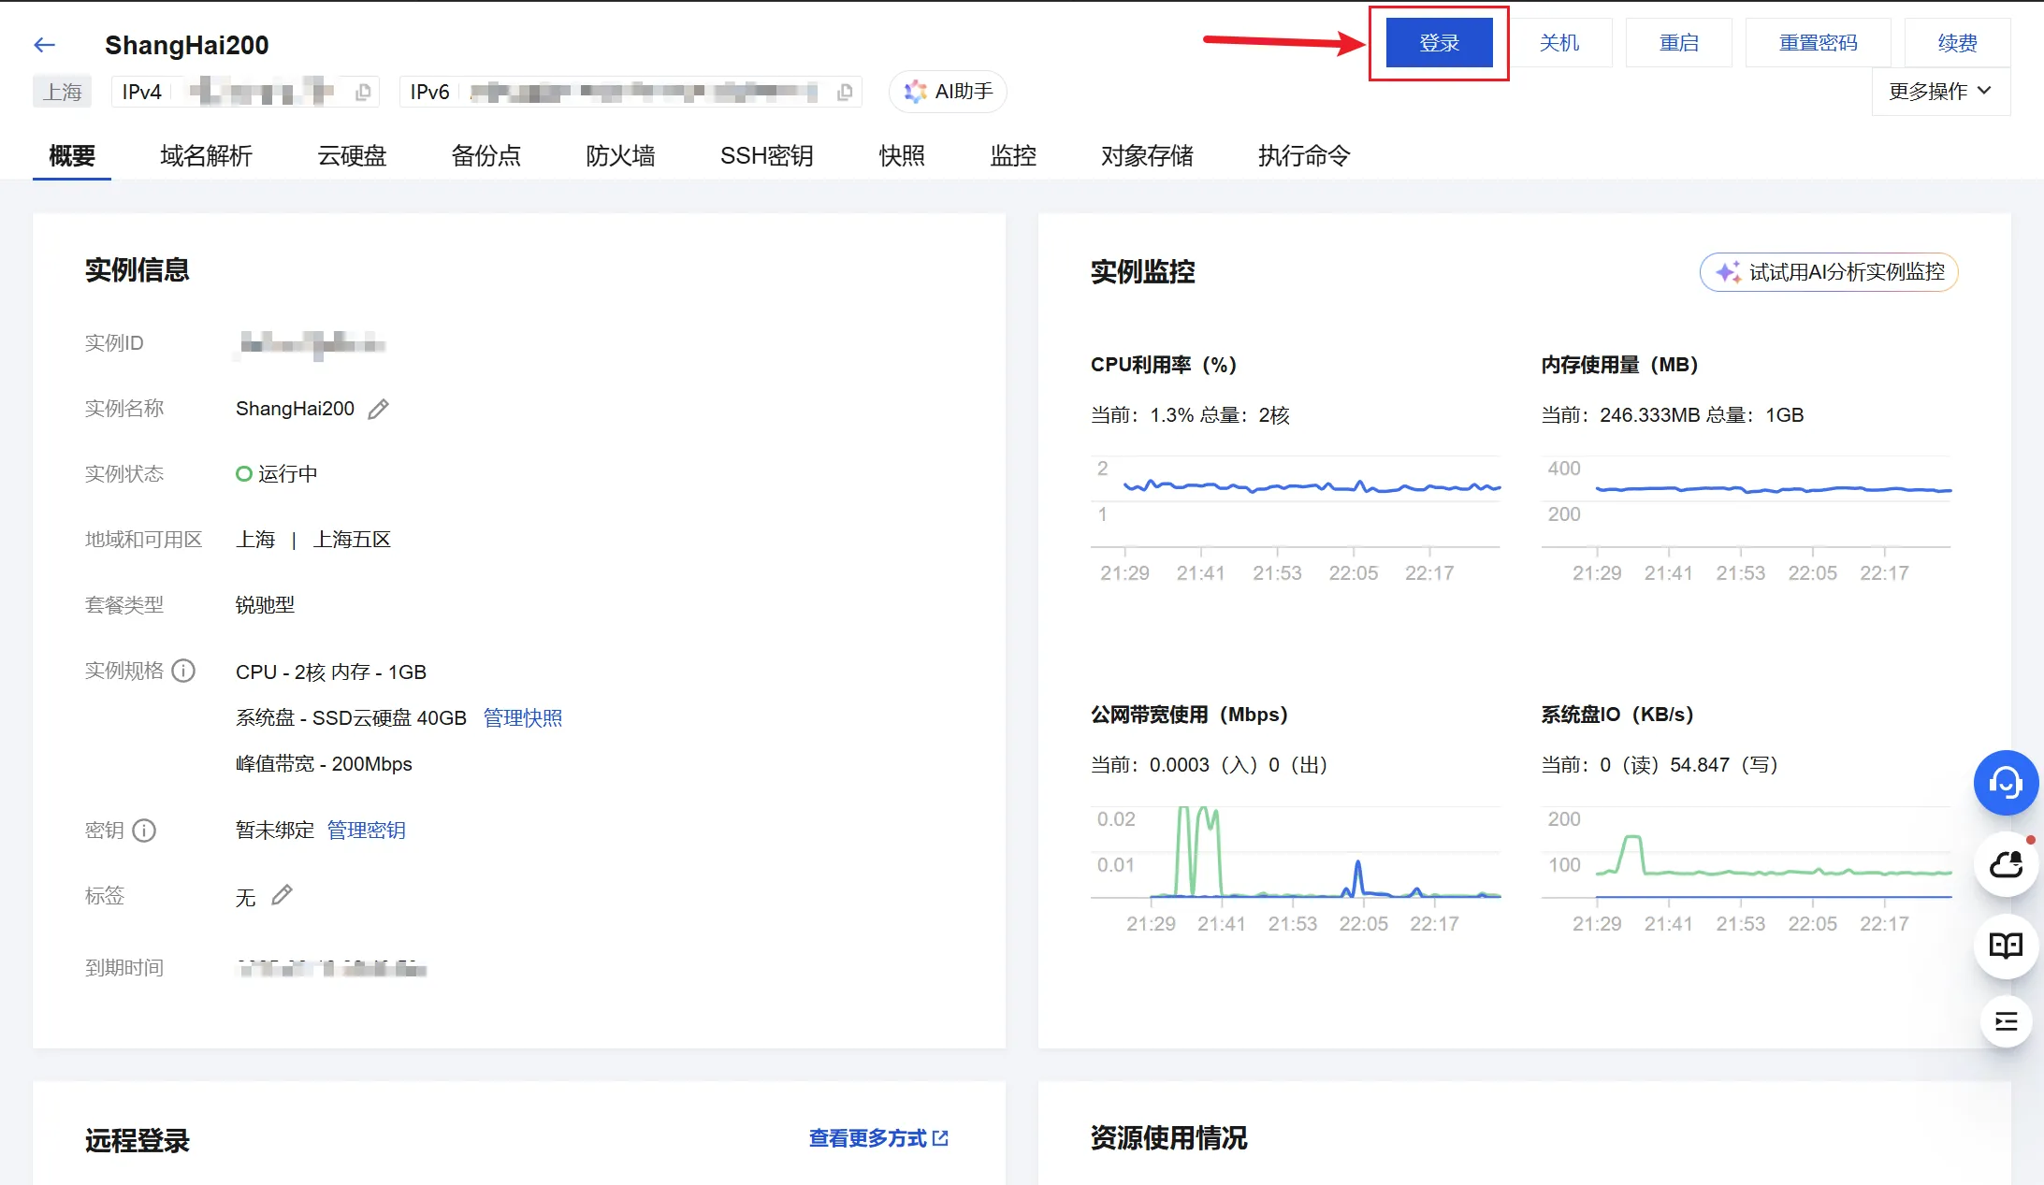Open the customer service headset chat
2044x1185 pixels.
pos(2005,782)
